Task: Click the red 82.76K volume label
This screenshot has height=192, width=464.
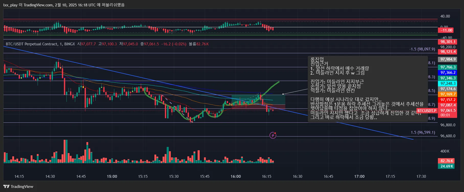Action: pos(447,161)
